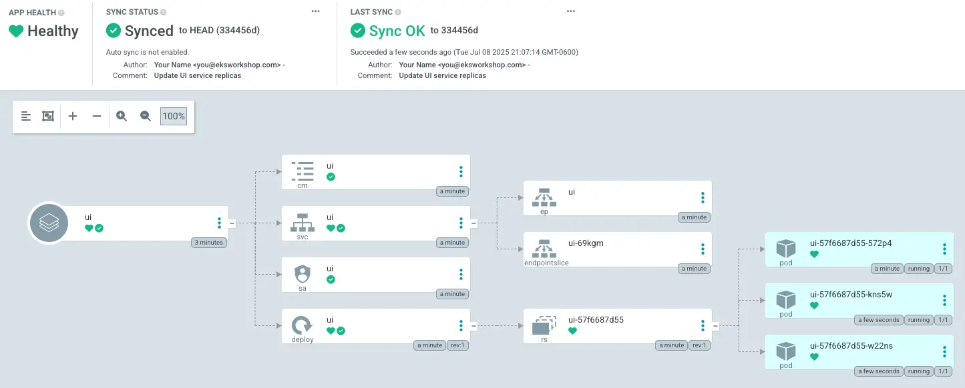Click the ui application root layers icon
The width and height of the screenshot is (965, 388).
pyautogui.click(x=48, y=223)
